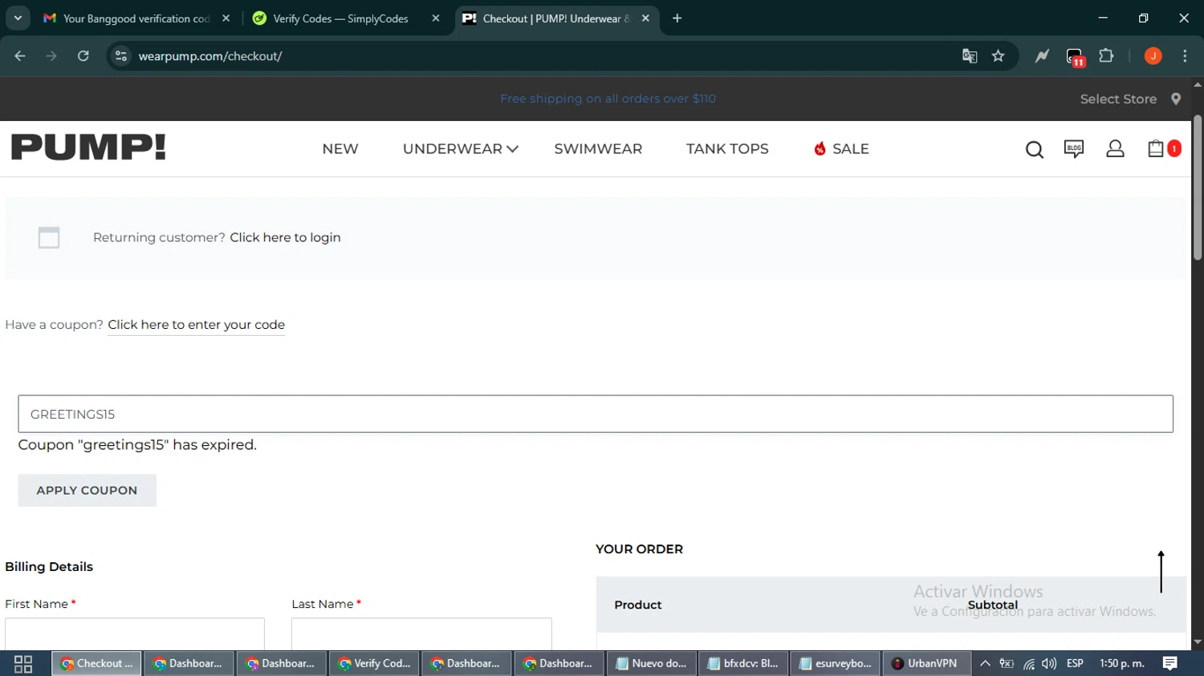
Task: Open the NEW menu item
Action: (340, 149)
